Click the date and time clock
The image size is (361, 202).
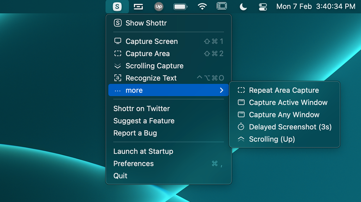316,6
